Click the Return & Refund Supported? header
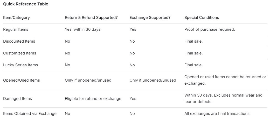 pyautogui.click(x=91, y=18)
